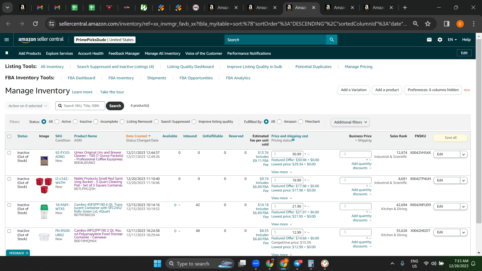482x271 pixels.
Task: Expand the Additional filters dropdown
Action: pos(350,122)
